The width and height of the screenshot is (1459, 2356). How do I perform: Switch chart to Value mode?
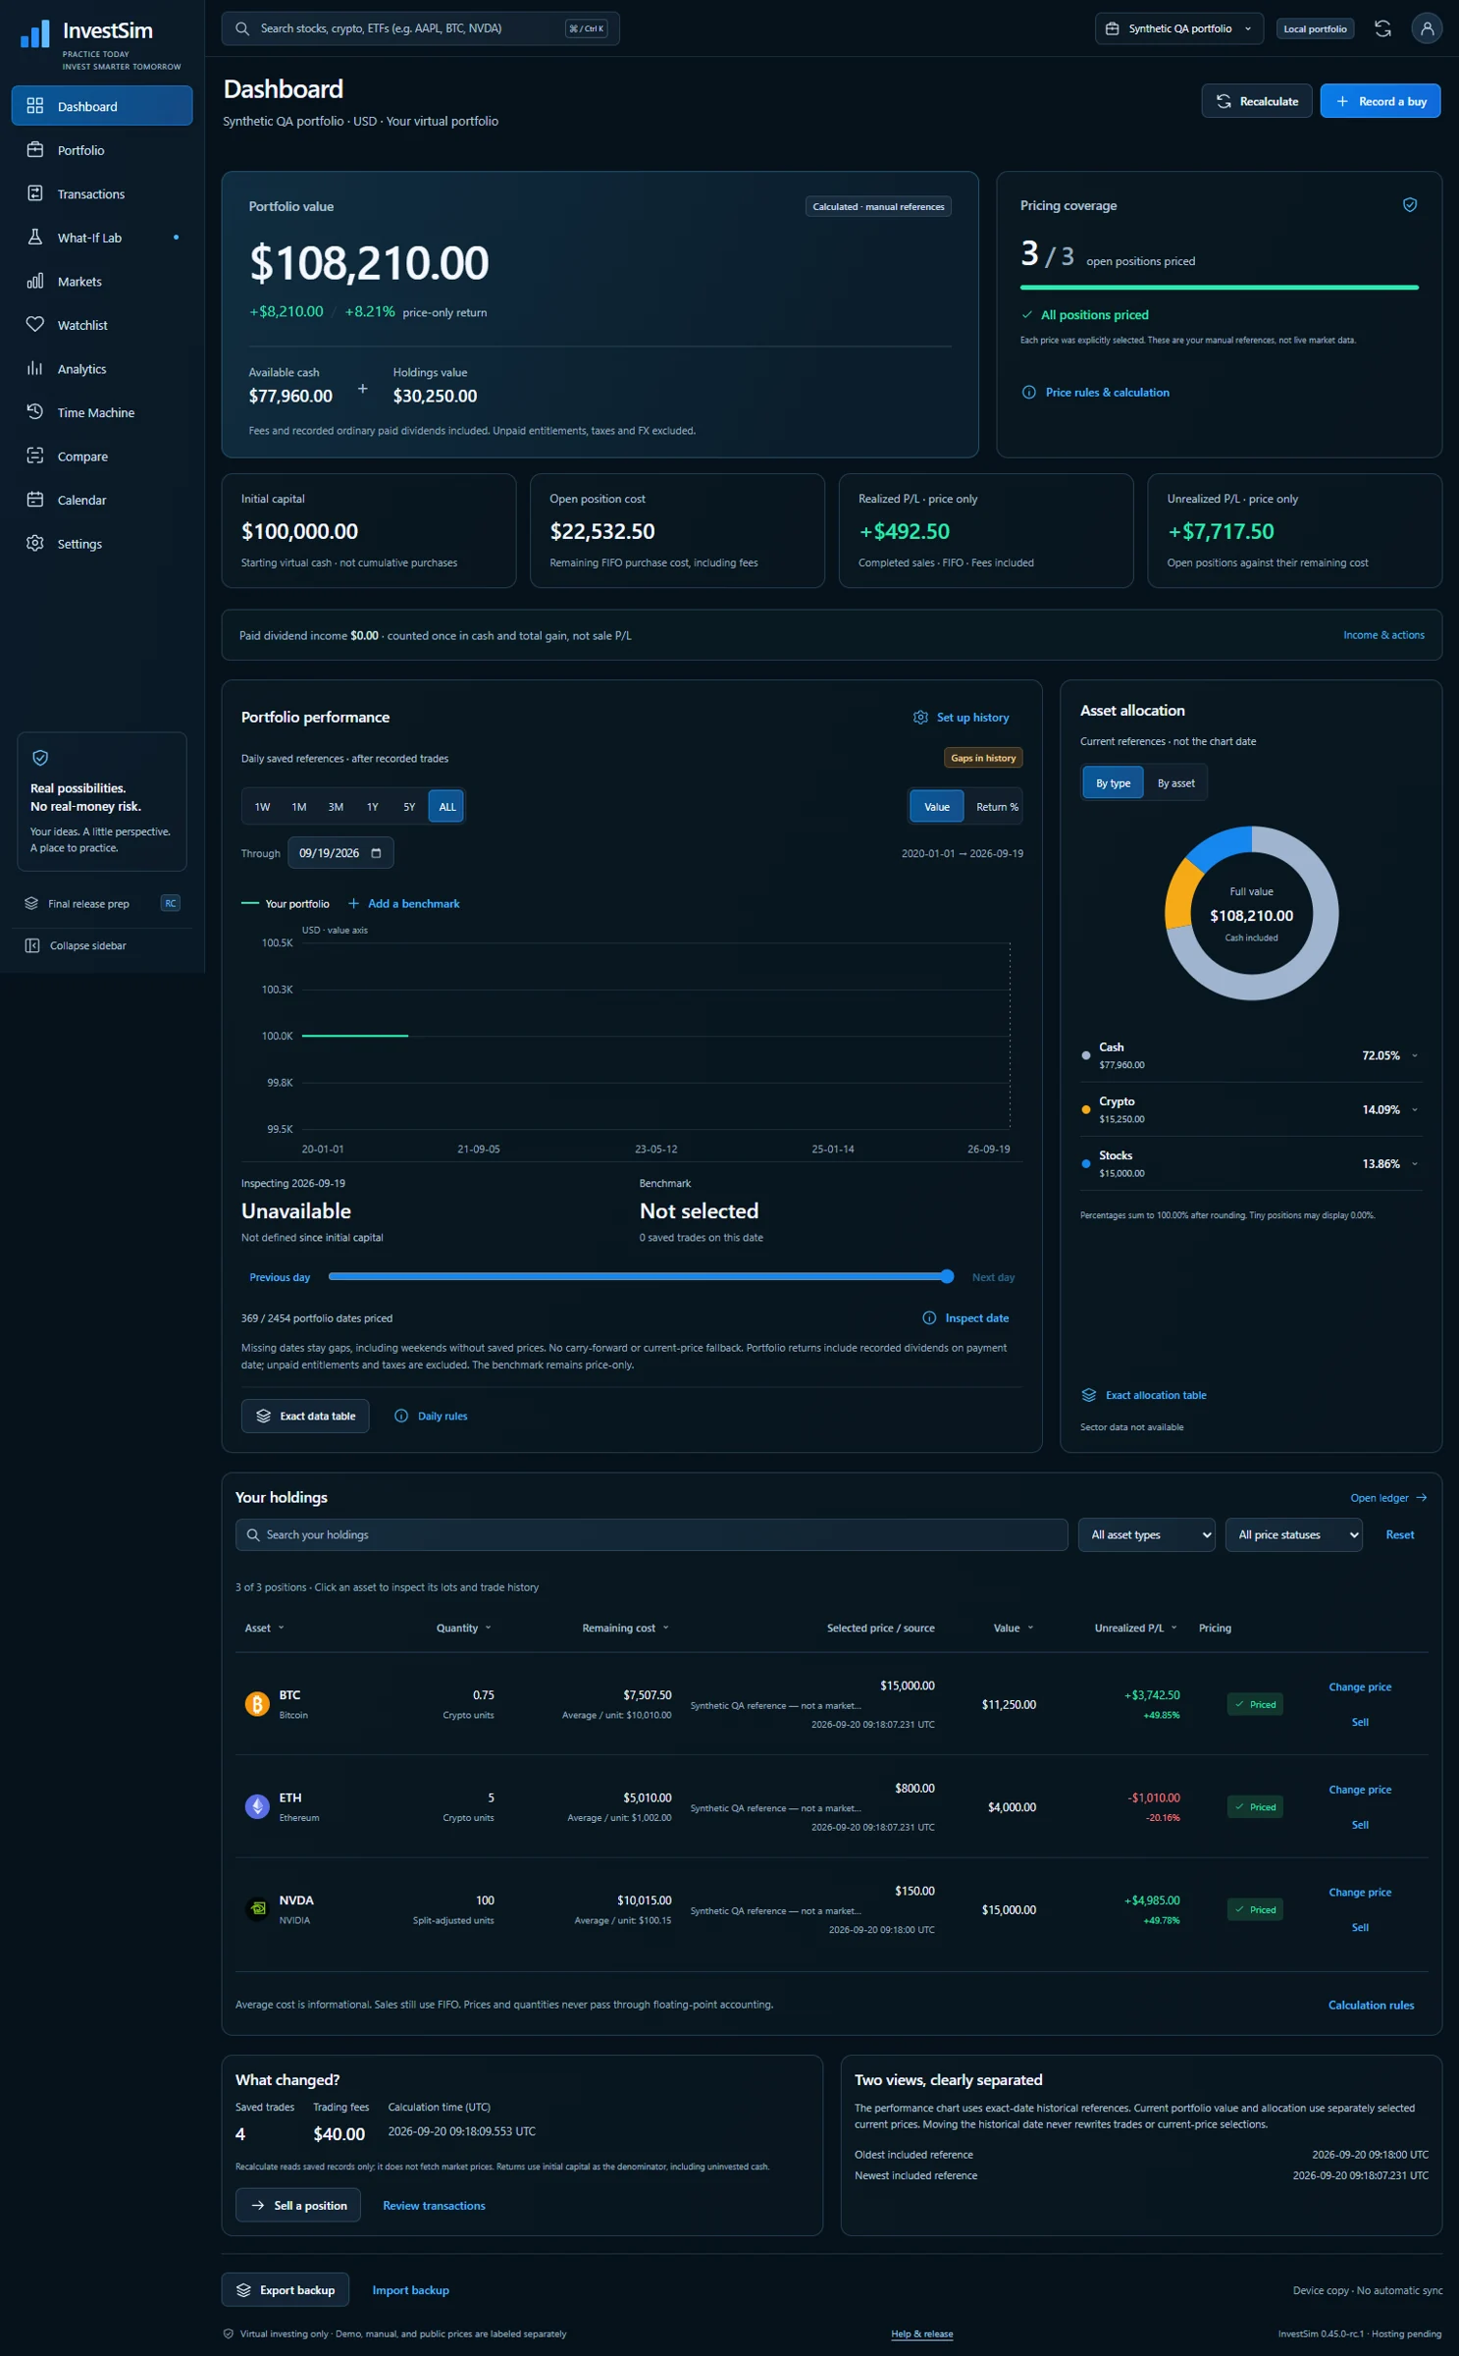tap(937, 807)
